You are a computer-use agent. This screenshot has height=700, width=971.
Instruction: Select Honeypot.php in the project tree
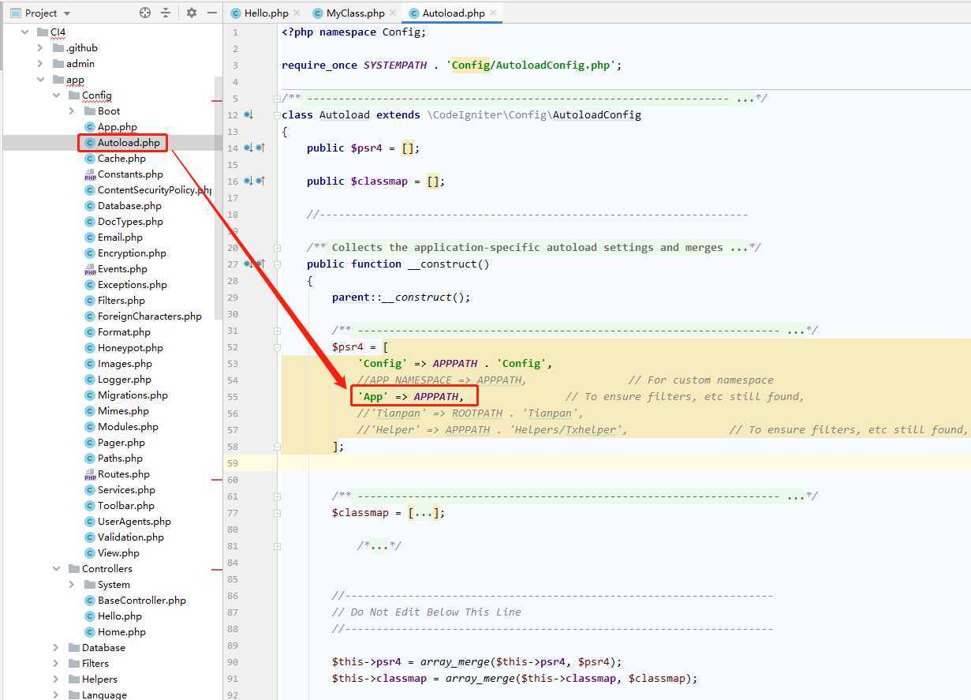click(130, 348)
